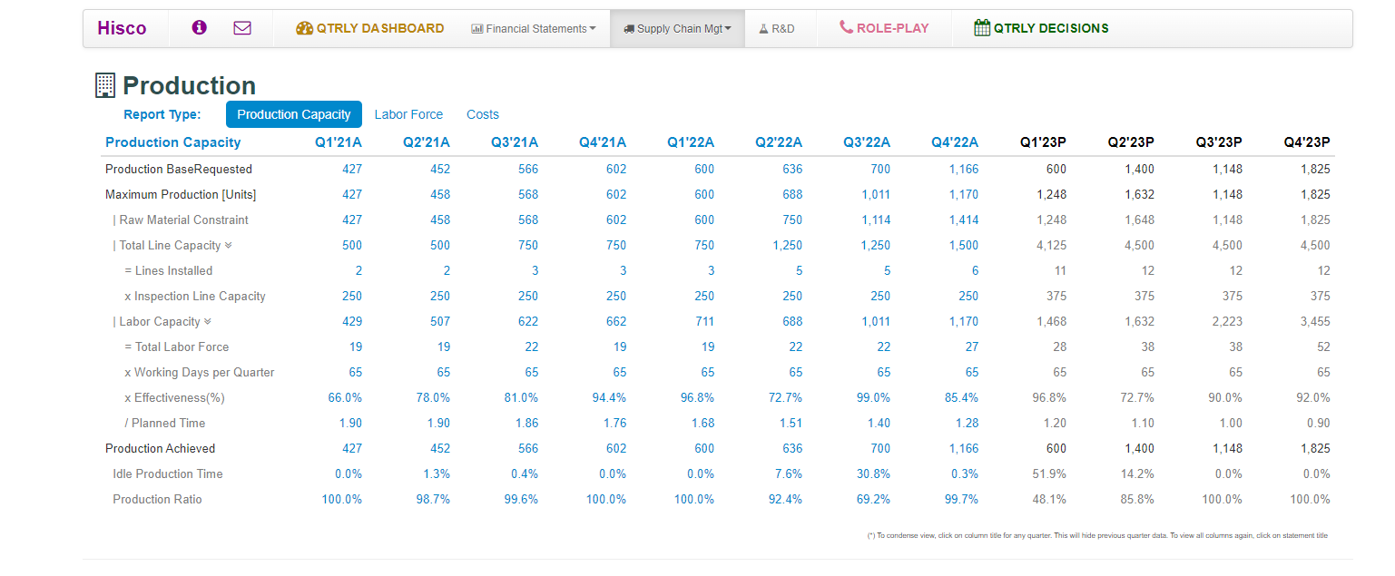The height and width of the screenshot is (576, 1395).
Task: Open the ROLE-PLAY phone link
Action: [884, 28]
